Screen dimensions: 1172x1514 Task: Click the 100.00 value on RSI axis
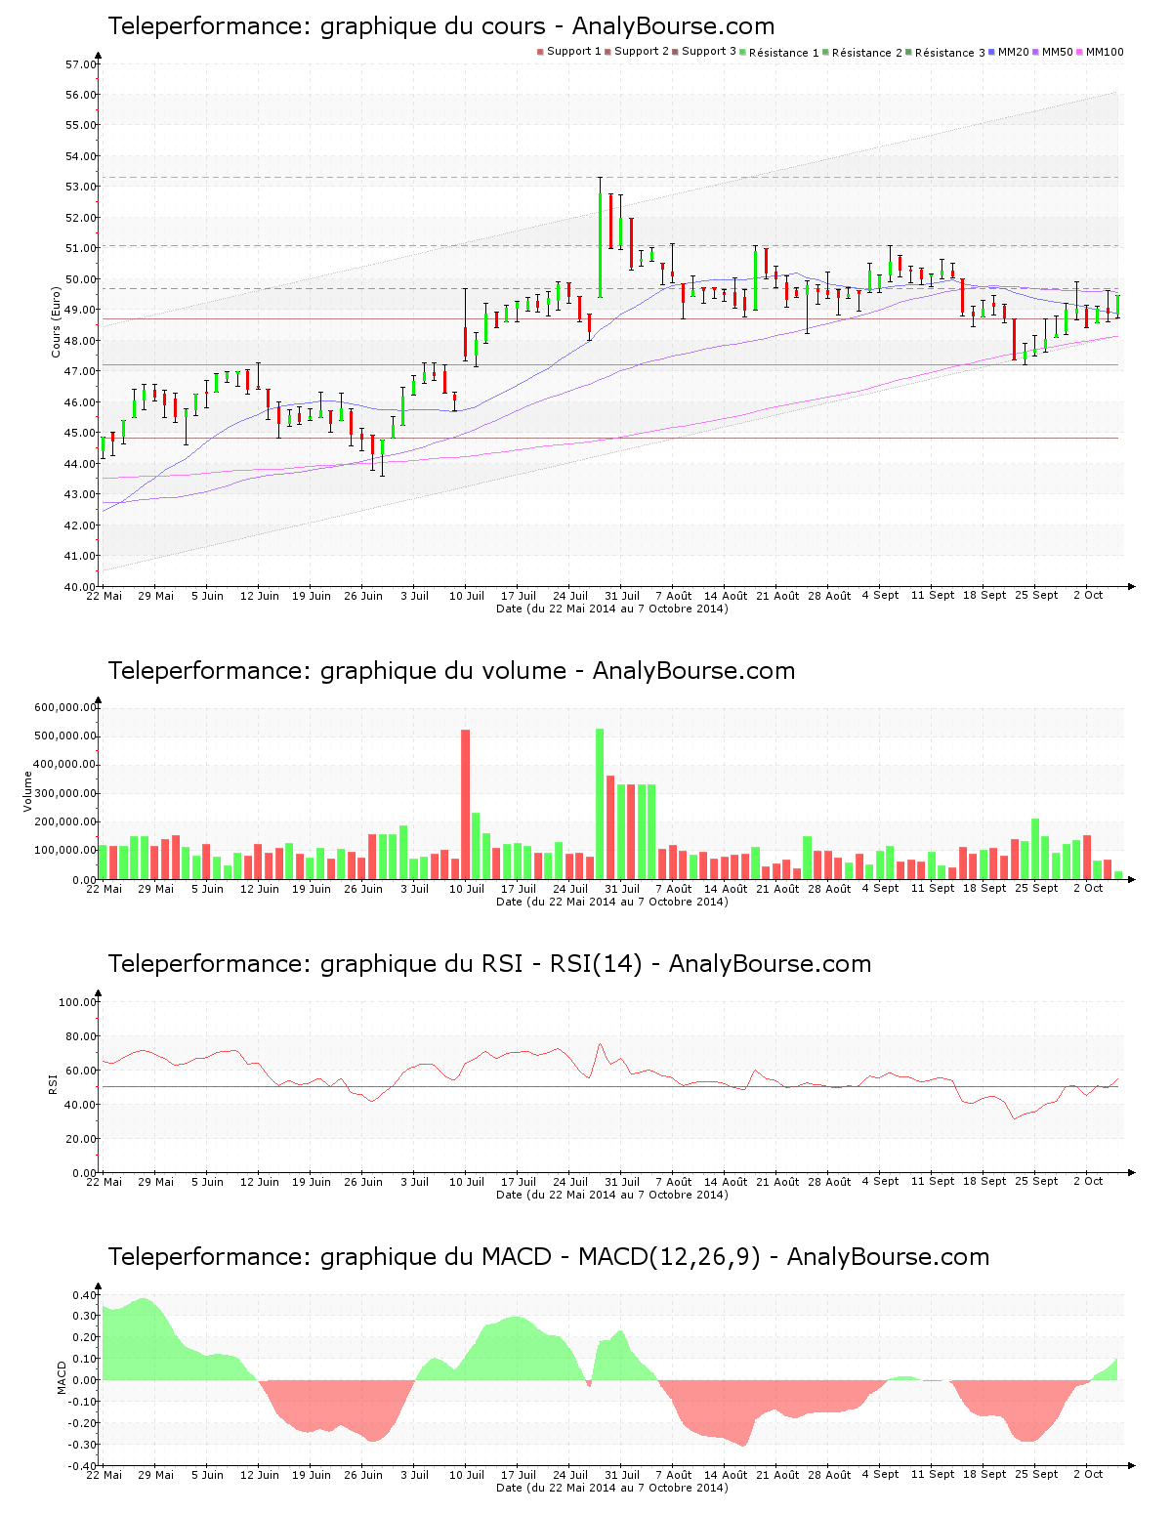(x=77, y=1002)
